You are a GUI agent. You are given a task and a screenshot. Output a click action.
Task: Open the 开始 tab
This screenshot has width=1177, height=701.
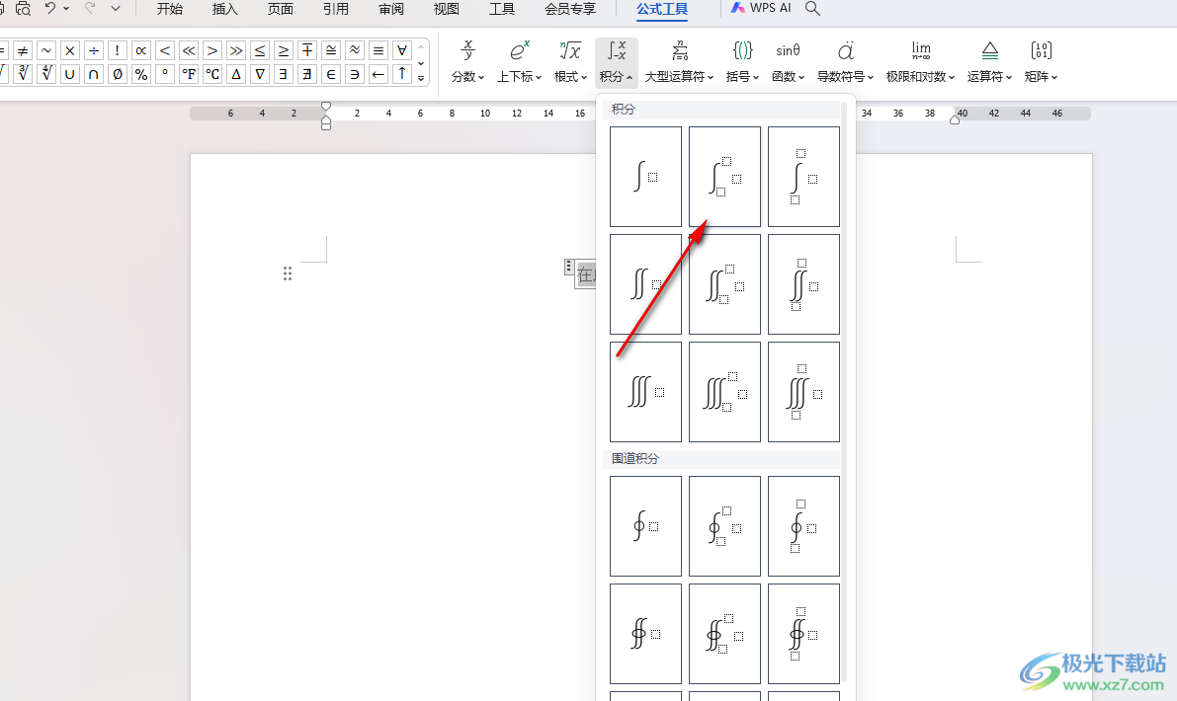click(170, 9)
